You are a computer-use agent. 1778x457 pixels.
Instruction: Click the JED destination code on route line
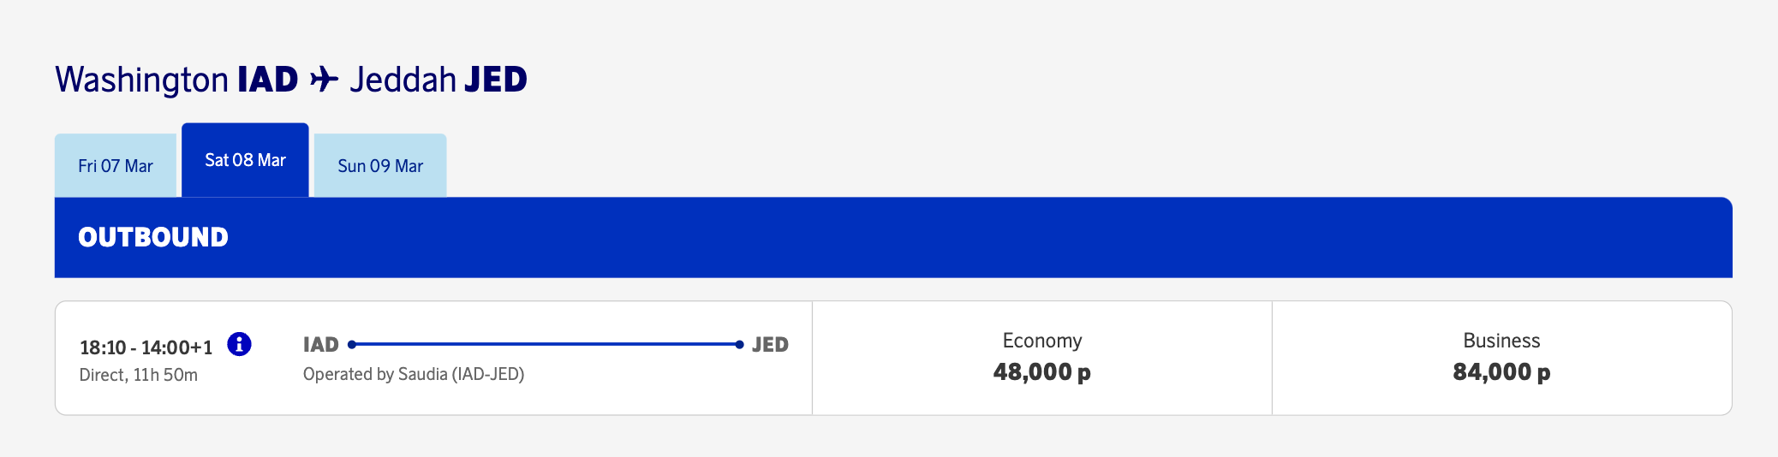tap(770, 345)
